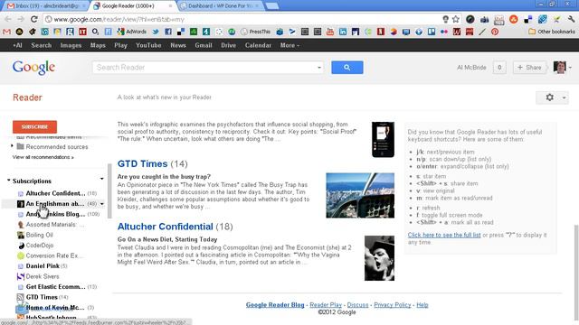Click View all recommendations link
The image size is (579, 325).
coord(43,157)
